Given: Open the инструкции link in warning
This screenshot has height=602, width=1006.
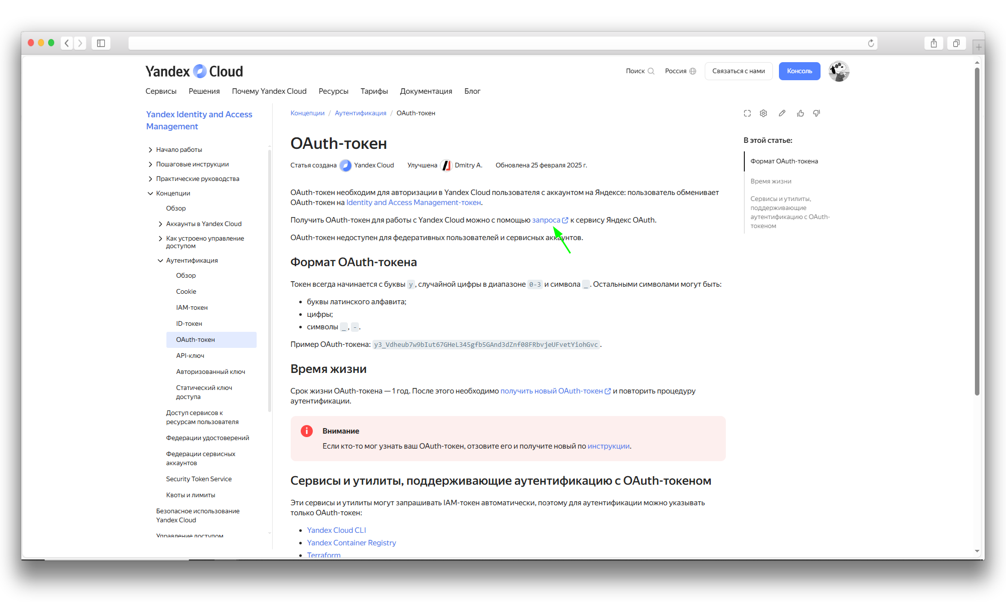Looking at the screenshot, I should [x=609, y=446].
